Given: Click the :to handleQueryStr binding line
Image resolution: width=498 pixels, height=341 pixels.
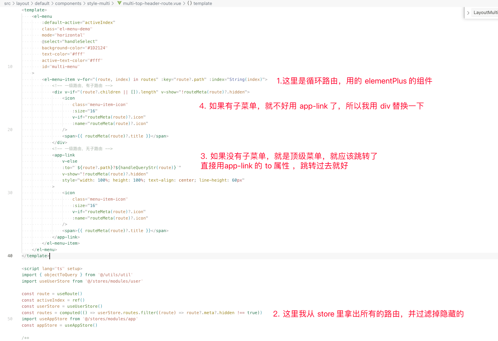Looking at the screenshot, I should (x=122, y=168).
